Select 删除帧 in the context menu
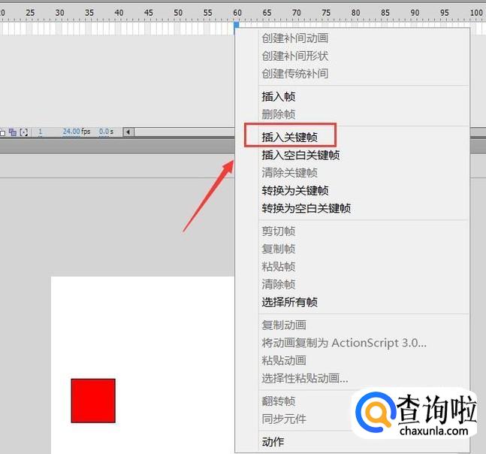Screen dimensions: 486x454 (279, 114)
